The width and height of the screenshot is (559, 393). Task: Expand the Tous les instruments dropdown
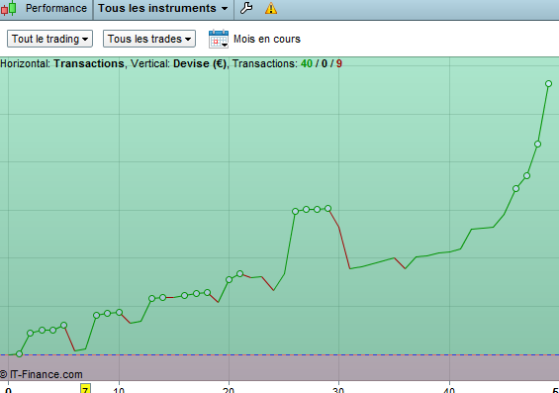(x=163, y=8)
